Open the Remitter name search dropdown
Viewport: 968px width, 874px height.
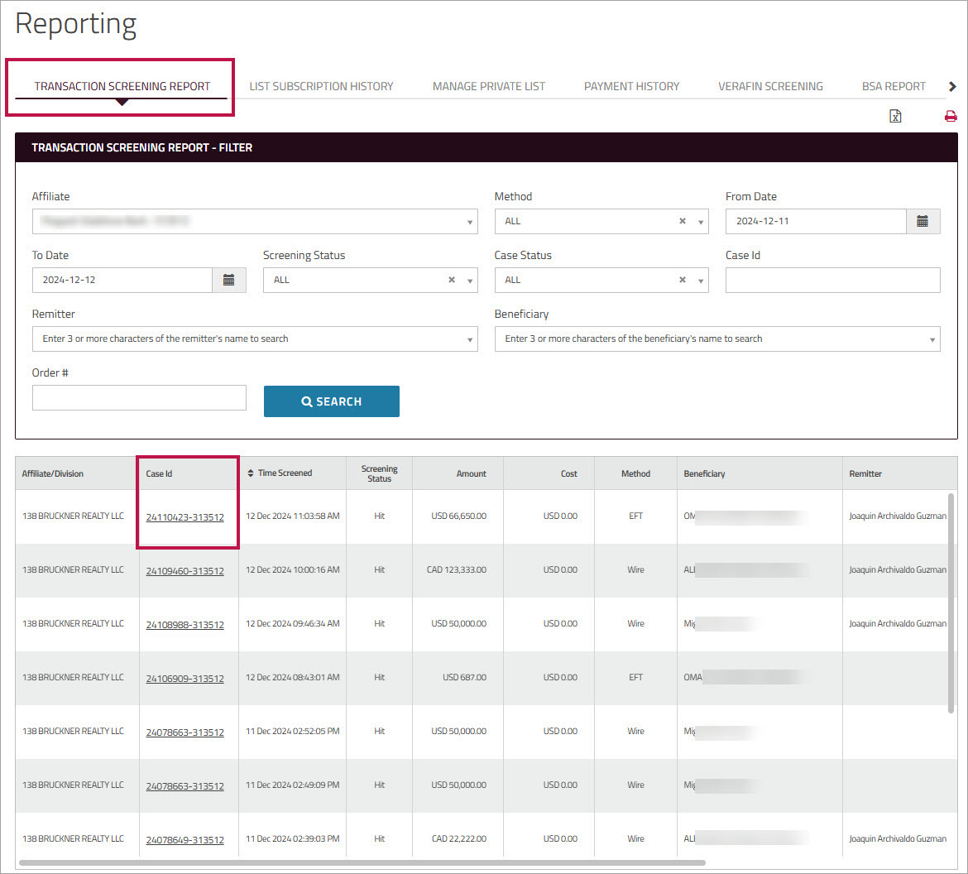[x=472, y=339]
